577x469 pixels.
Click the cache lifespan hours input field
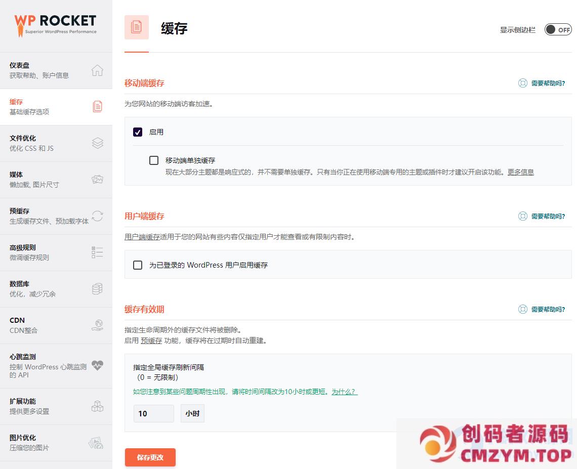(153, 413)
